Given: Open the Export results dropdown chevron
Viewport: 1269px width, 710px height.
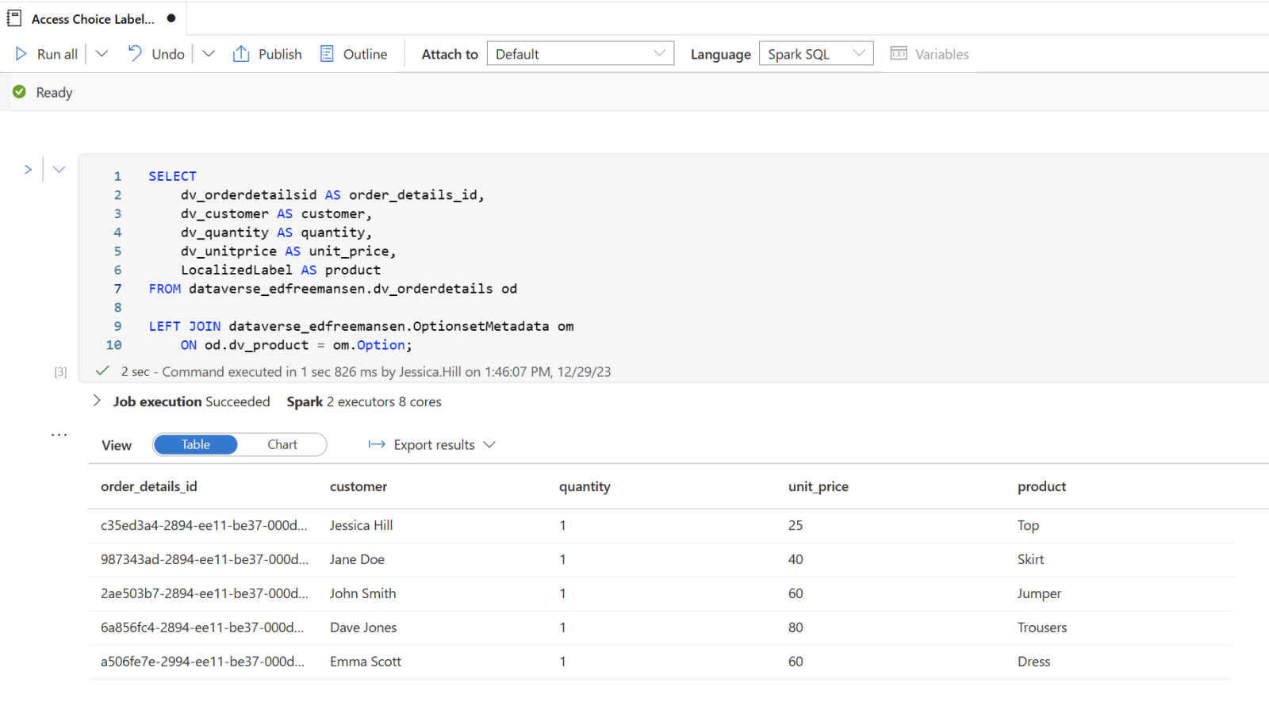Looking at the screenshot, I should (489, 445).
